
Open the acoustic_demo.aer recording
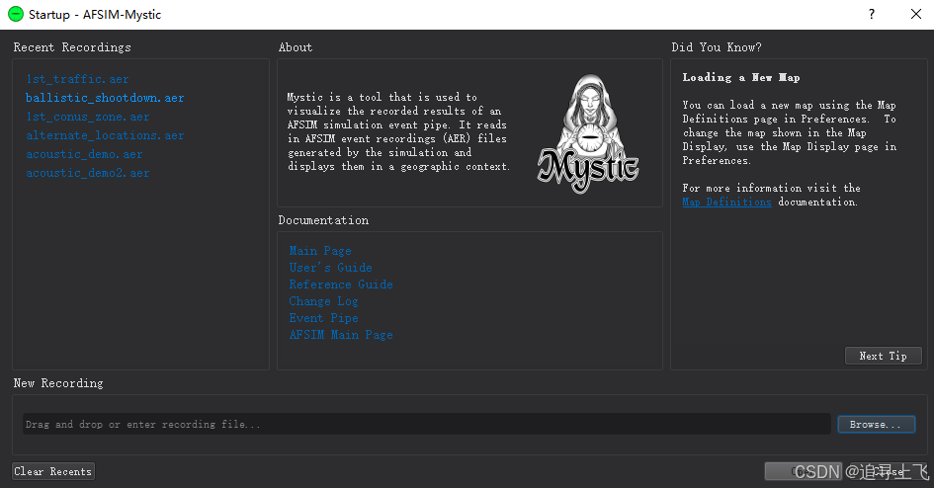pyautogui.click(x=85, y=154)
